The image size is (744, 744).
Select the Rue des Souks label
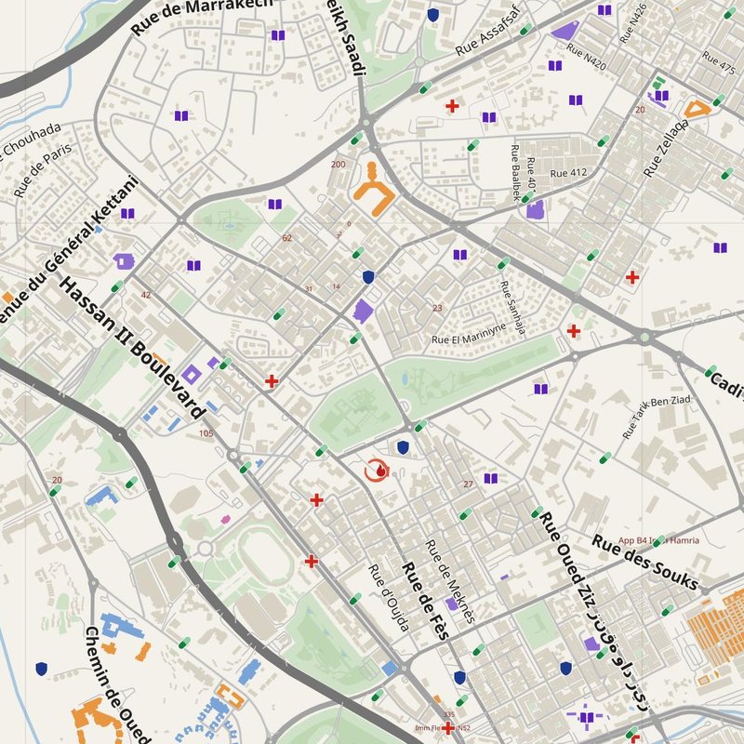[x=645, y=563]
